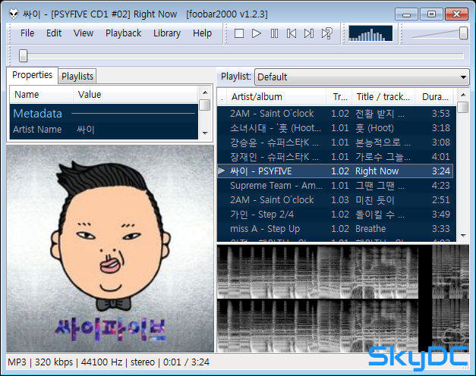
Task: Go to the previous track
Action: tap(292, 33)
